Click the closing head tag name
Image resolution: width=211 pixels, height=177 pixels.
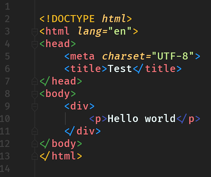point(64,81)
